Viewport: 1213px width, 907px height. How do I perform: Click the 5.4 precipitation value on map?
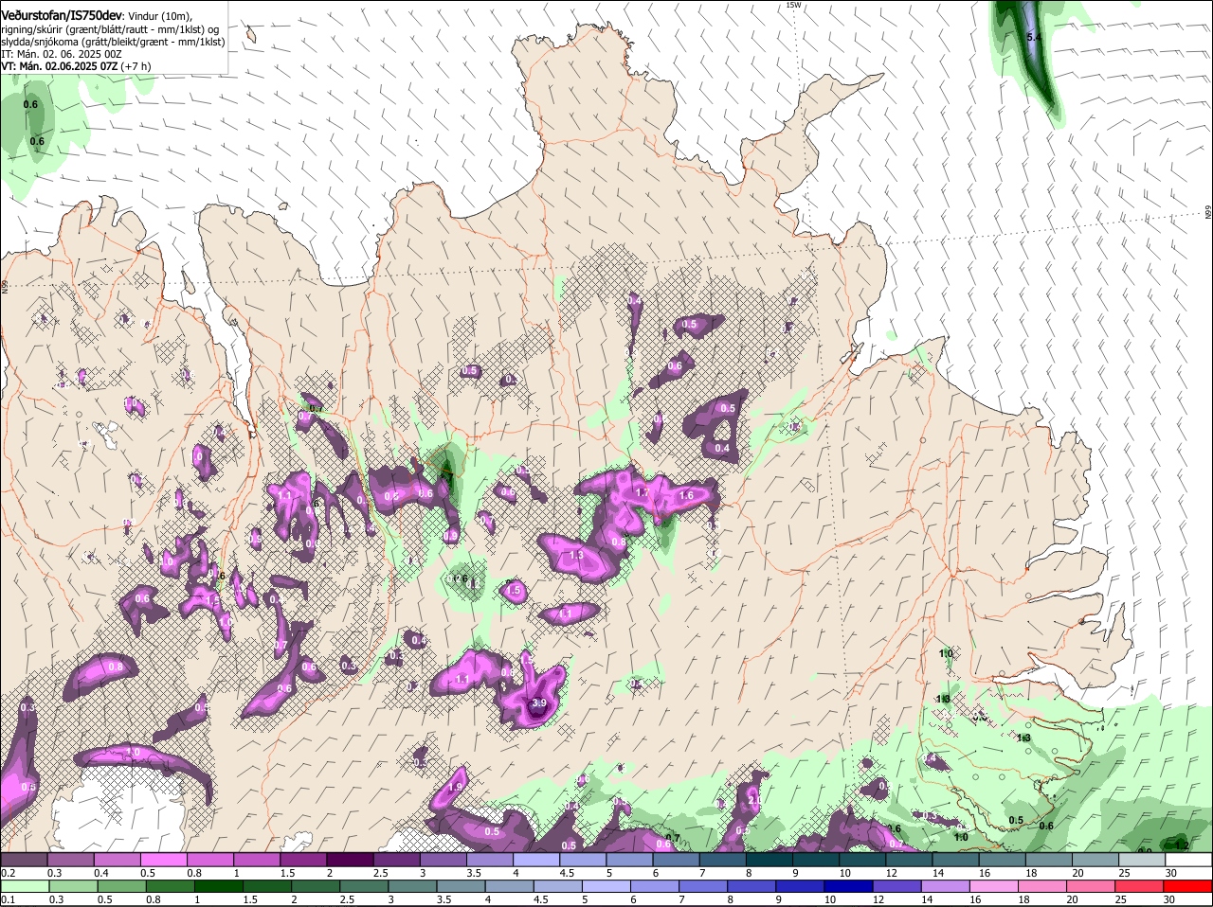coord(1034,37)
